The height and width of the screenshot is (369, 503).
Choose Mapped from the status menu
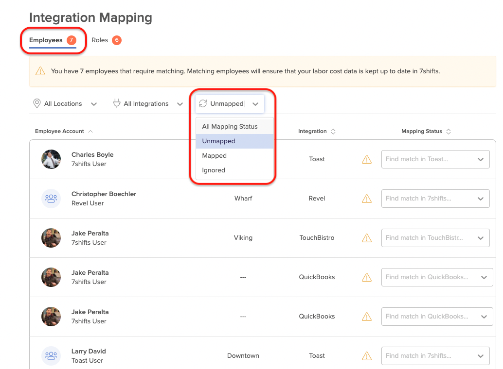point(215,156)
